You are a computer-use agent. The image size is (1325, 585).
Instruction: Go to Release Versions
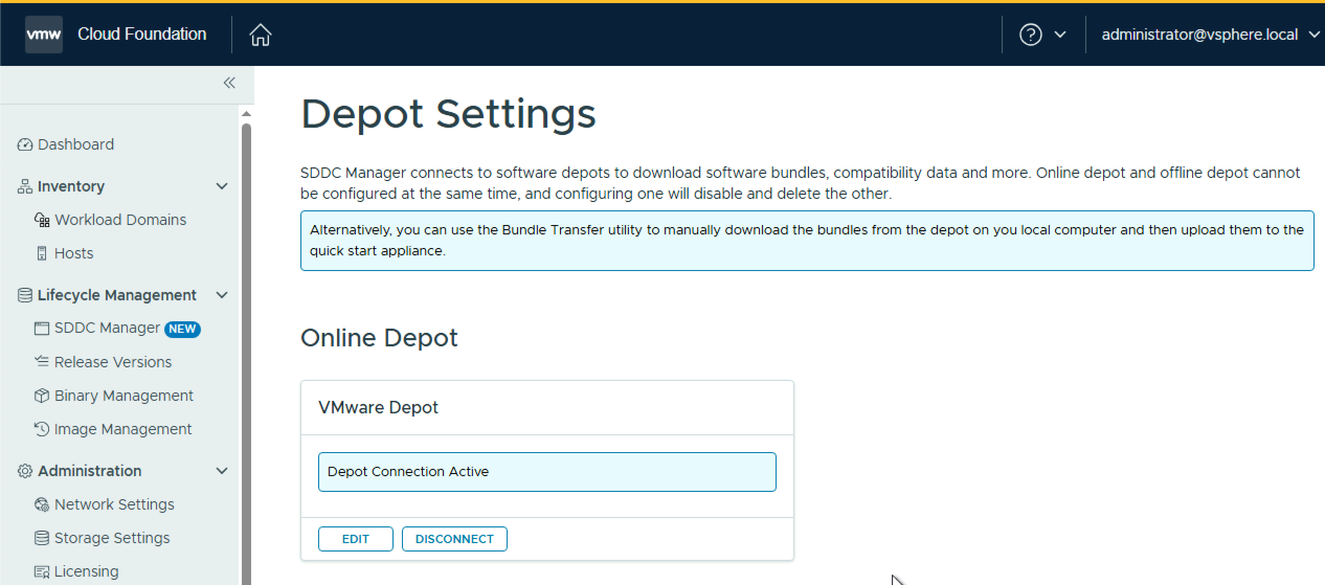tap(113, 362)
